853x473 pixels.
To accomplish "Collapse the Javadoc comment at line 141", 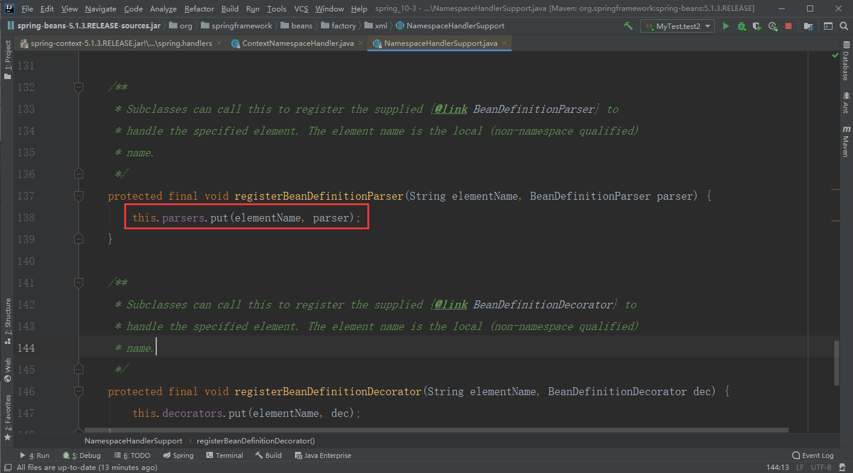I will (x=78, y=283).
